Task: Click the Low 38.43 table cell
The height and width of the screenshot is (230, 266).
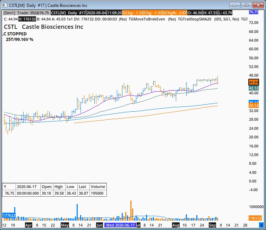Action: 71,193
